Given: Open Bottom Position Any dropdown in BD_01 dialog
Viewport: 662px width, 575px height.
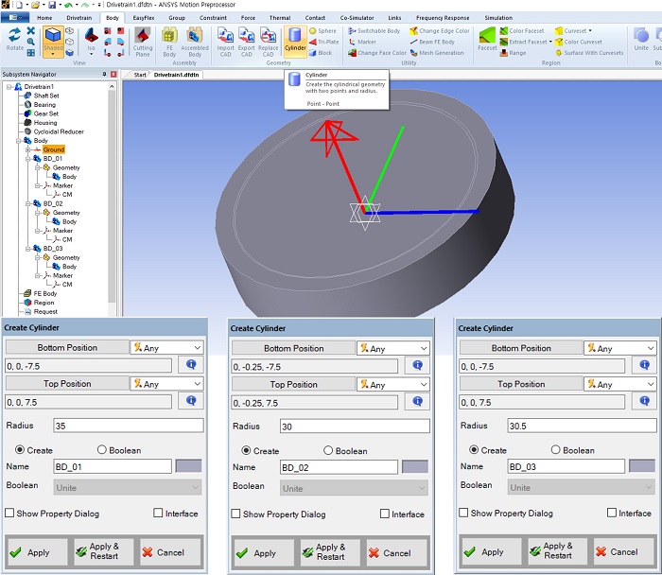Looking at the screenshot, I should click(x=167, y=347).
